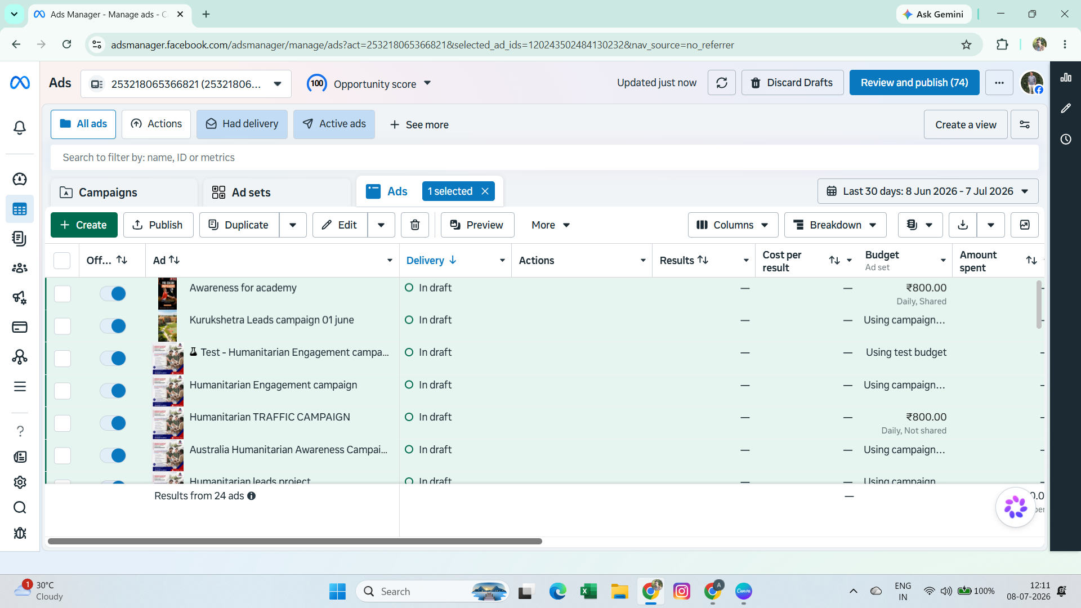Click the horizontal table scrollbar
This screenshot has width=1081, height=608.
(x=295, y=542)
